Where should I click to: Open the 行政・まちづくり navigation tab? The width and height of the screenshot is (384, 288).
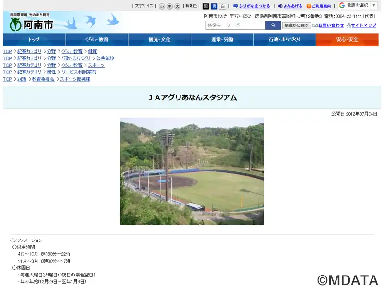click(285, 40)
